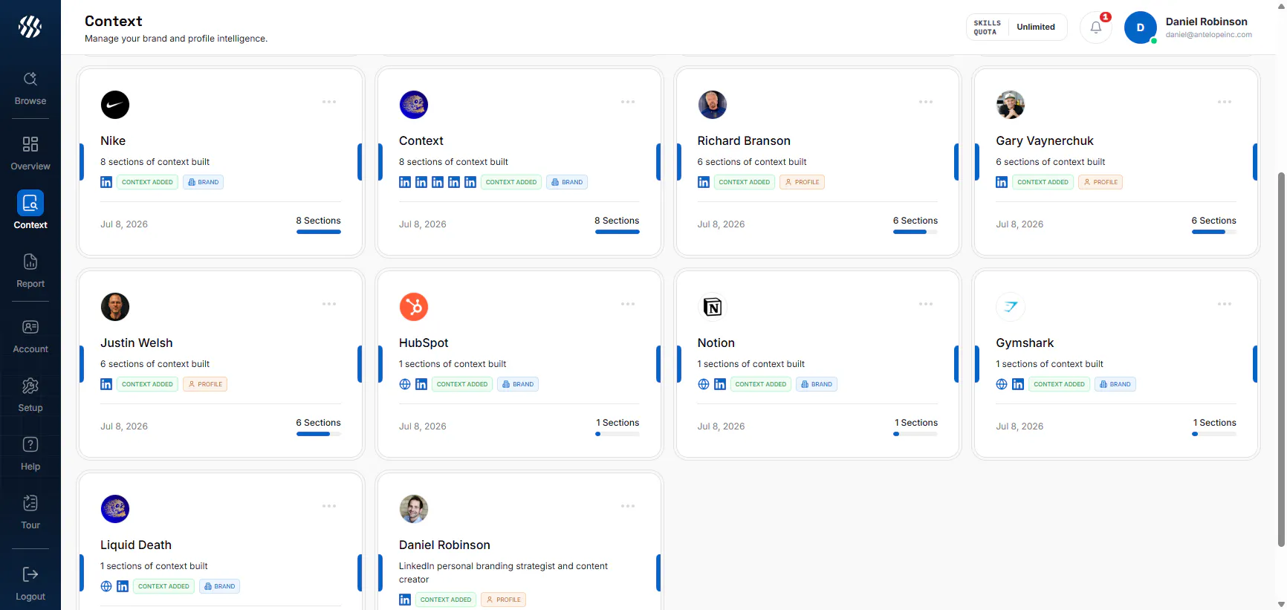Viewport: 1287px width, 610px height.
Task: Open the Daniel Robinson user avatar menu
Action: (1140, 27)
